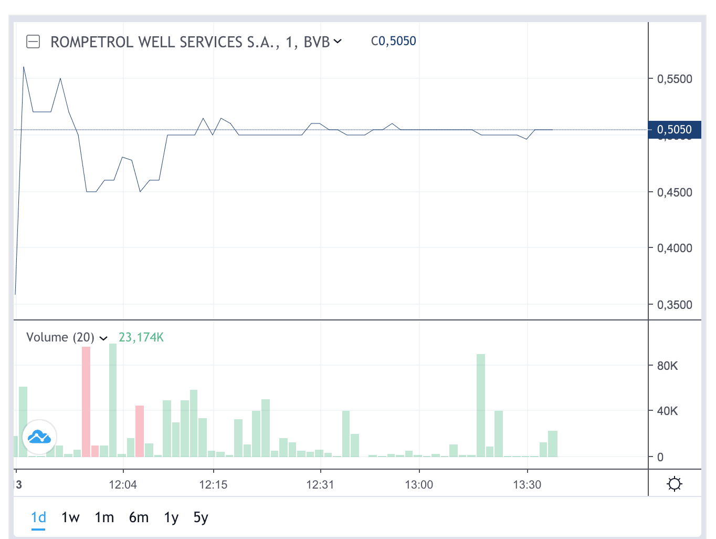Image resolution: width=716 pixels, height=539 pixels.
Task: Click the current price label 0,5050
Action: (x=675, y=130)
